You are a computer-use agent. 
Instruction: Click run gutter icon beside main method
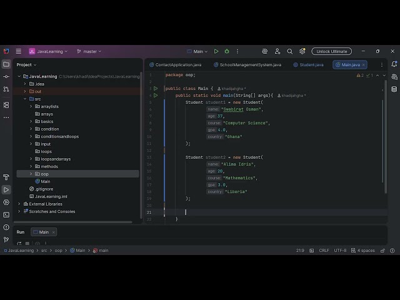(156, 96)
